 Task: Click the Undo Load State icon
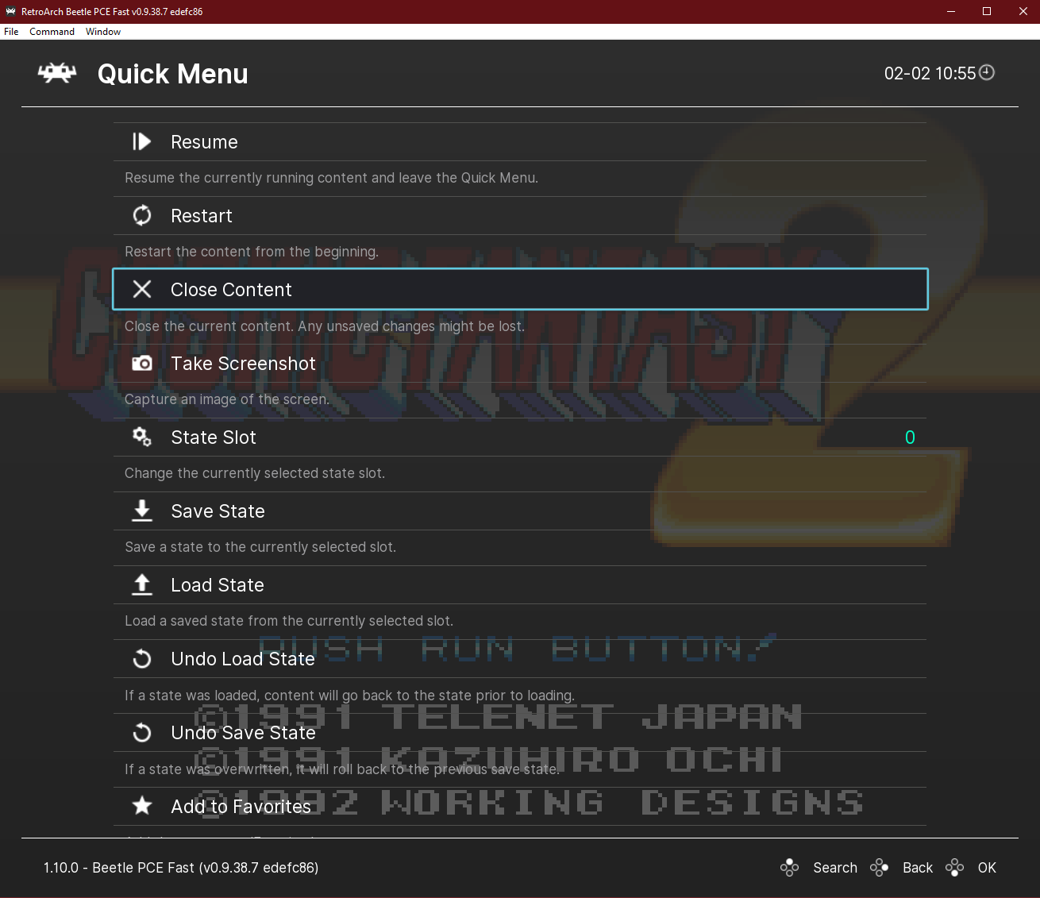142,659
